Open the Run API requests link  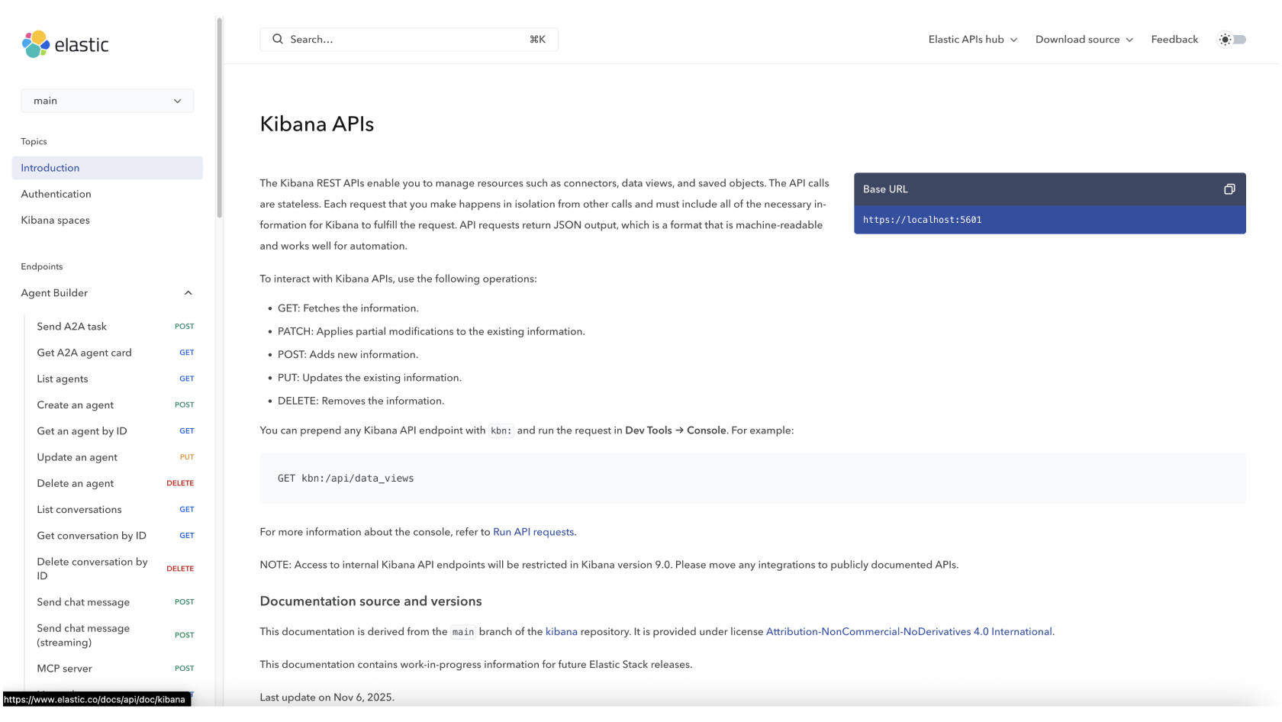coord(533,532)
